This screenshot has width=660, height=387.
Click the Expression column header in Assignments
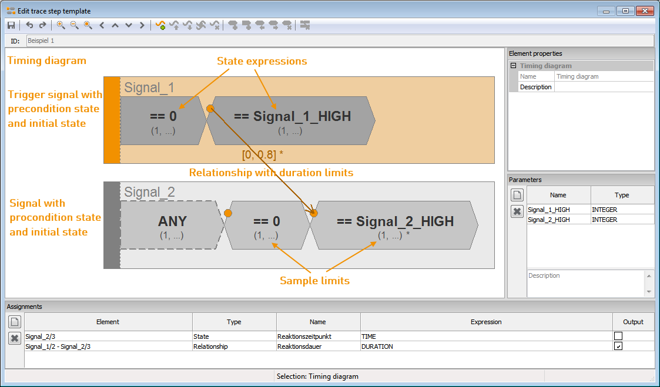(x=486, y=322)
